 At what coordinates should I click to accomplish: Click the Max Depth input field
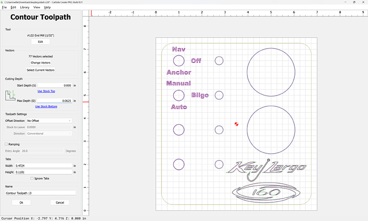point(55,101)
